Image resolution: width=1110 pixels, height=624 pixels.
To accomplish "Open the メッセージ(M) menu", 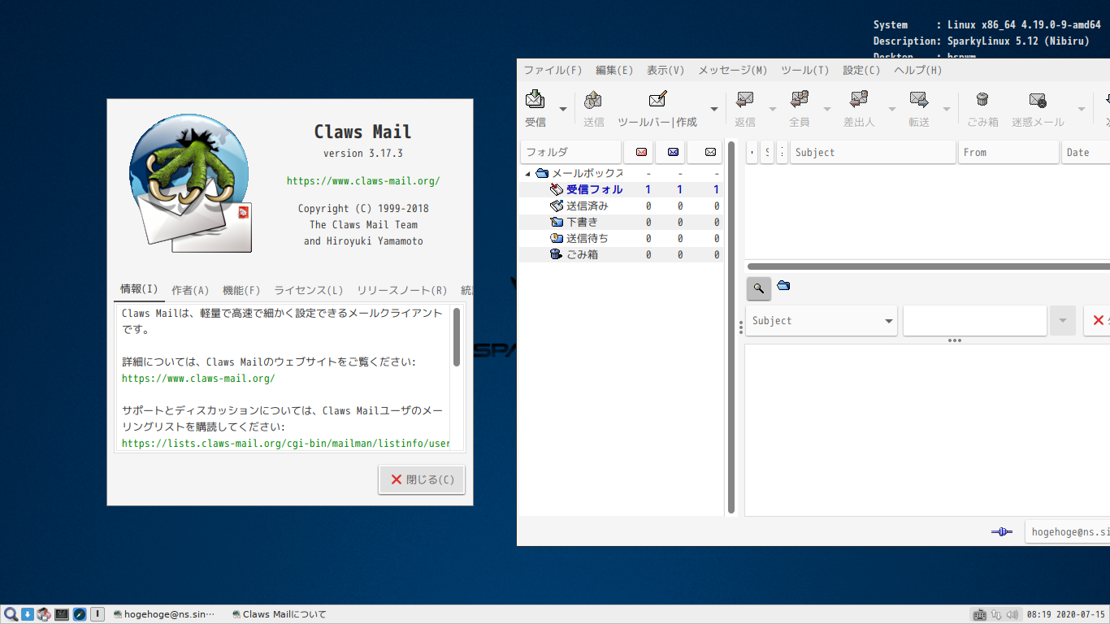I will (733, 70).
